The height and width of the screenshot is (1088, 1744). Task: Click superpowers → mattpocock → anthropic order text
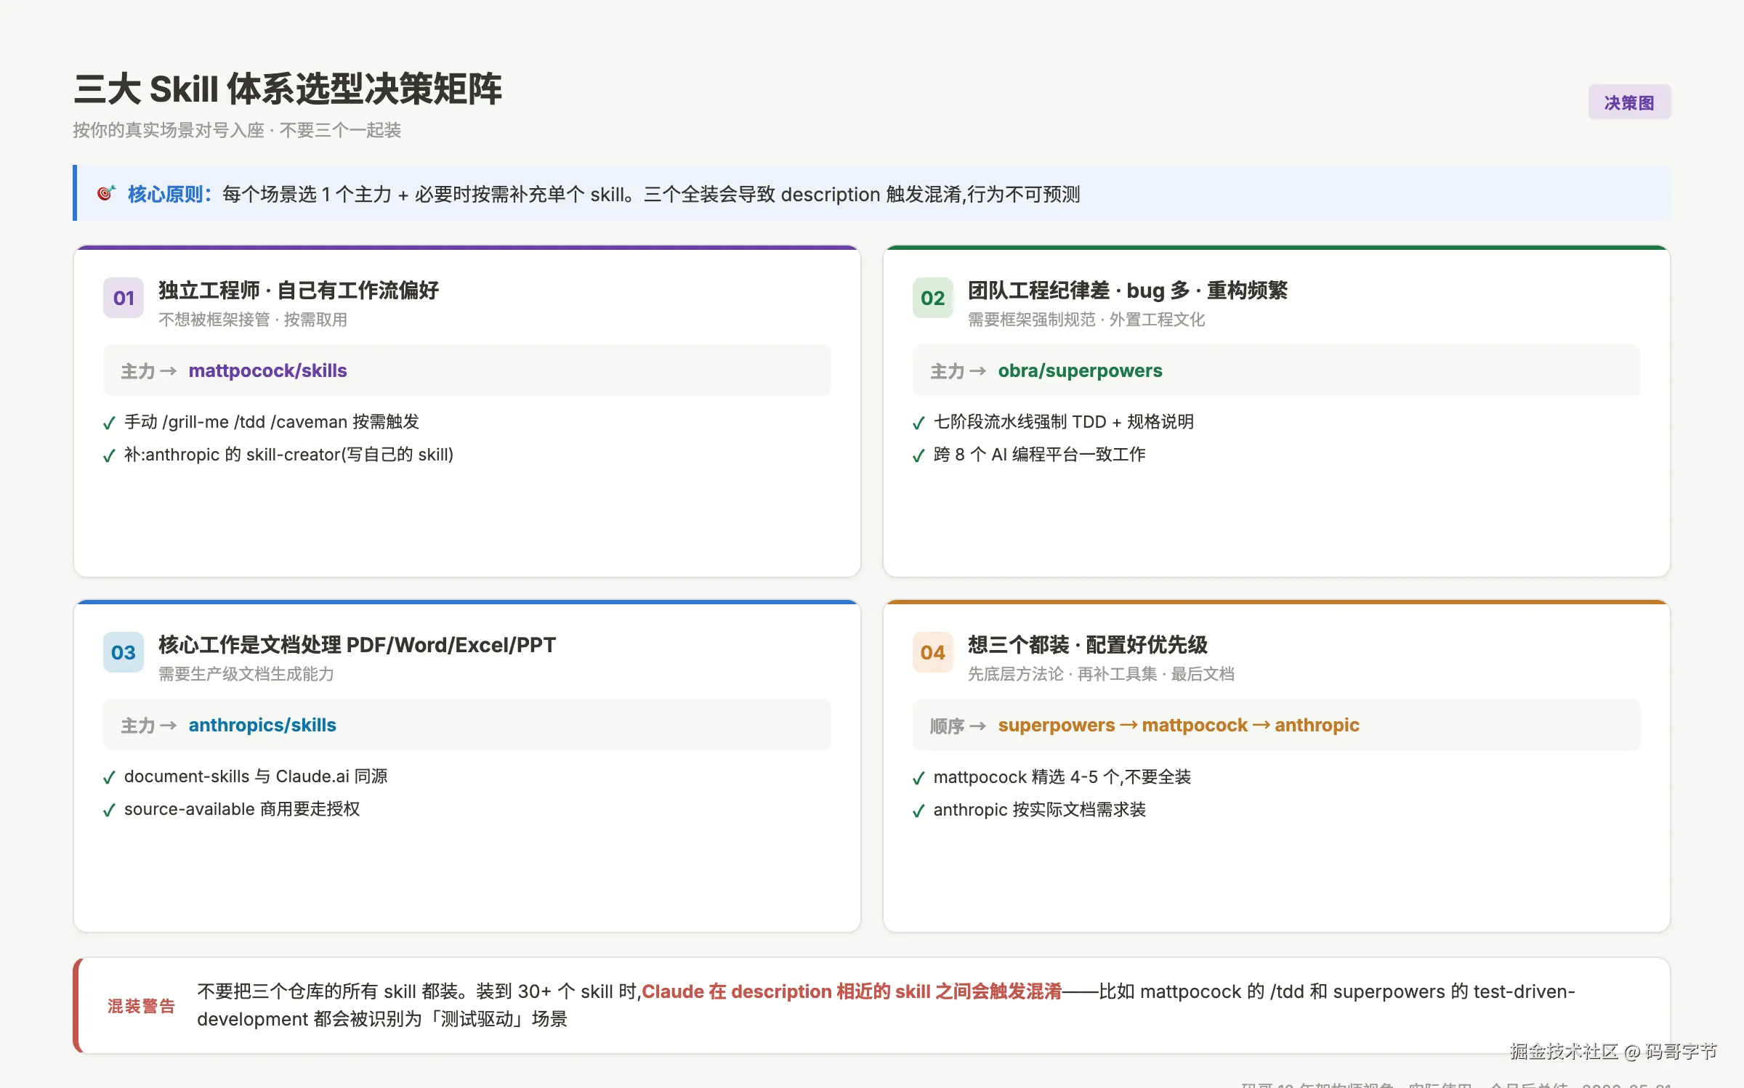(x=1179, y=725)
